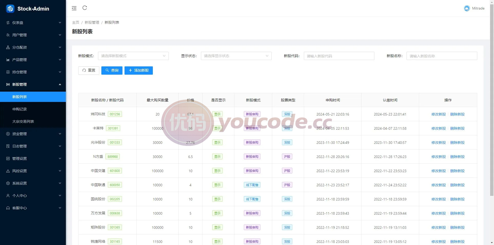
Task: Expand the 用户管理 menu chevron
Action: [60, 35]
